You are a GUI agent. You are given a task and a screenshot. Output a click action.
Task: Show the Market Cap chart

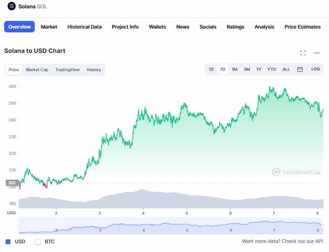[37, 70]
